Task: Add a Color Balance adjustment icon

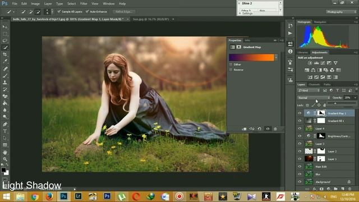Action: pyautogui.click(x=313, y=70)
